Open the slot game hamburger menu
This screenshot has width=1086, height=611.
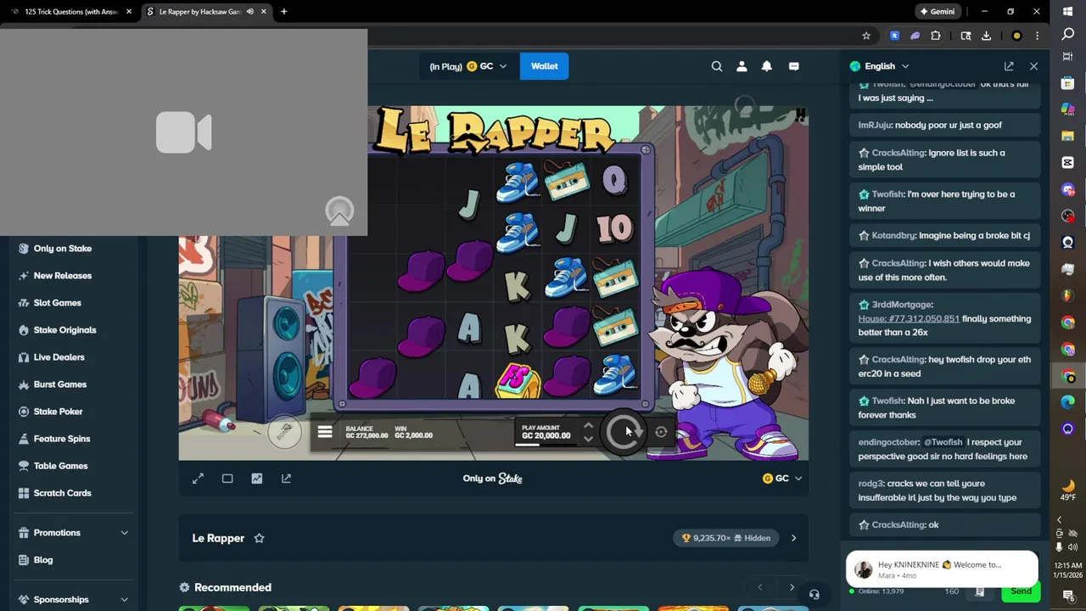325,433
